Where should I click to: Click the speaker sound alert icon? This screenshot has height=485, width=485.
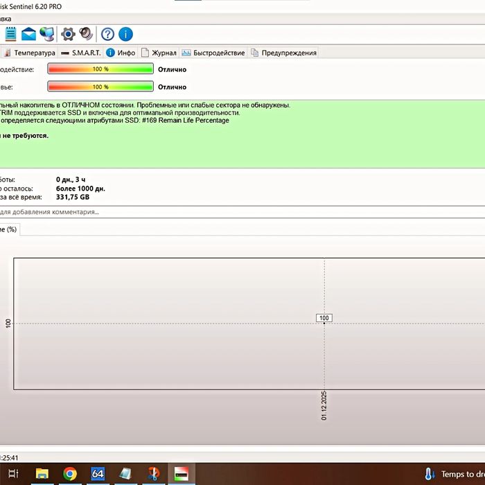tap(86, 34)
